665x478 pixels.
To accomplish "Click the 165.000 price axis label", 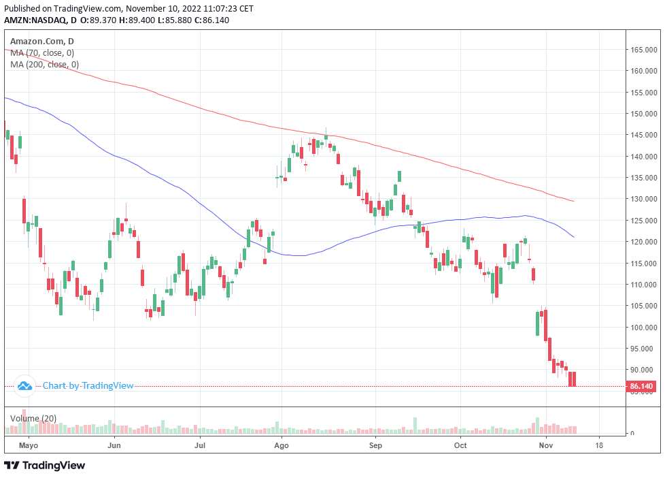I will 643,50.
